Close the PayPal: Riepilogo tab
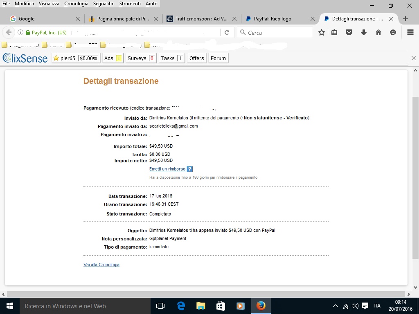419x314 pixels. [x=312, y=19]
